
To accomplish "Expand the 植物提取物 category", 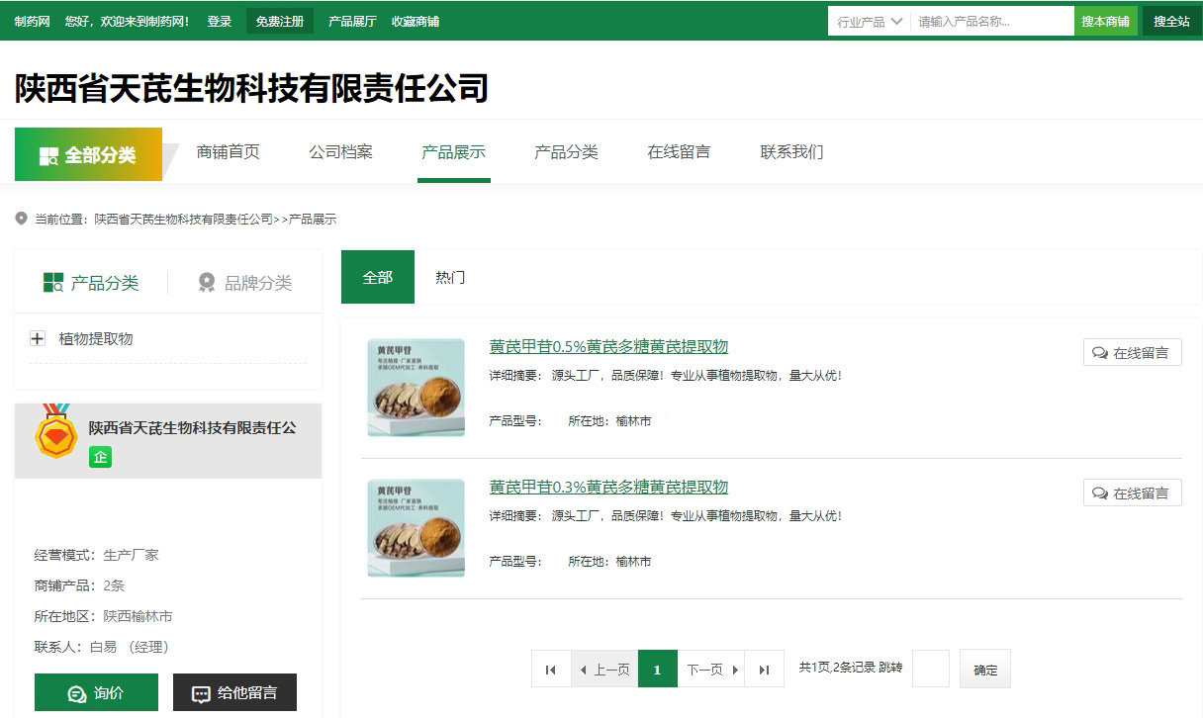I will (x=38, y=339).
